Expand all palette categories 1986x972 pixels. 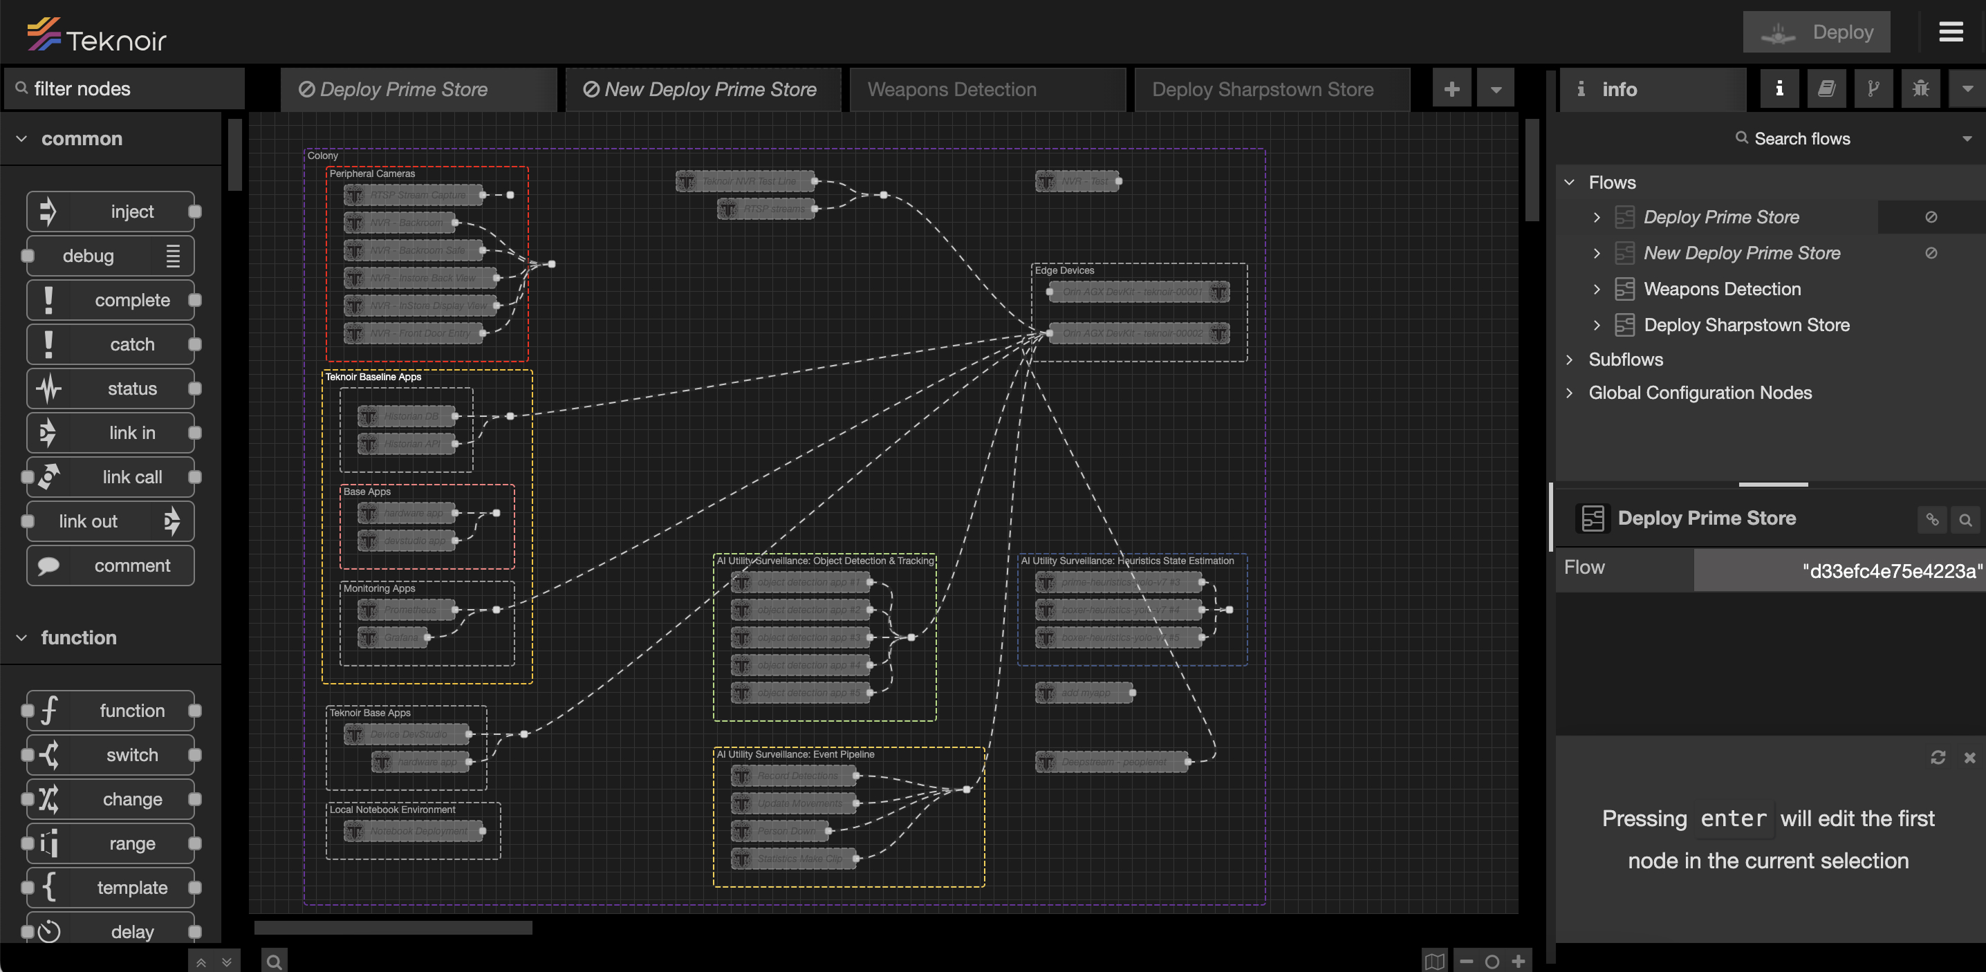point(227,961)
